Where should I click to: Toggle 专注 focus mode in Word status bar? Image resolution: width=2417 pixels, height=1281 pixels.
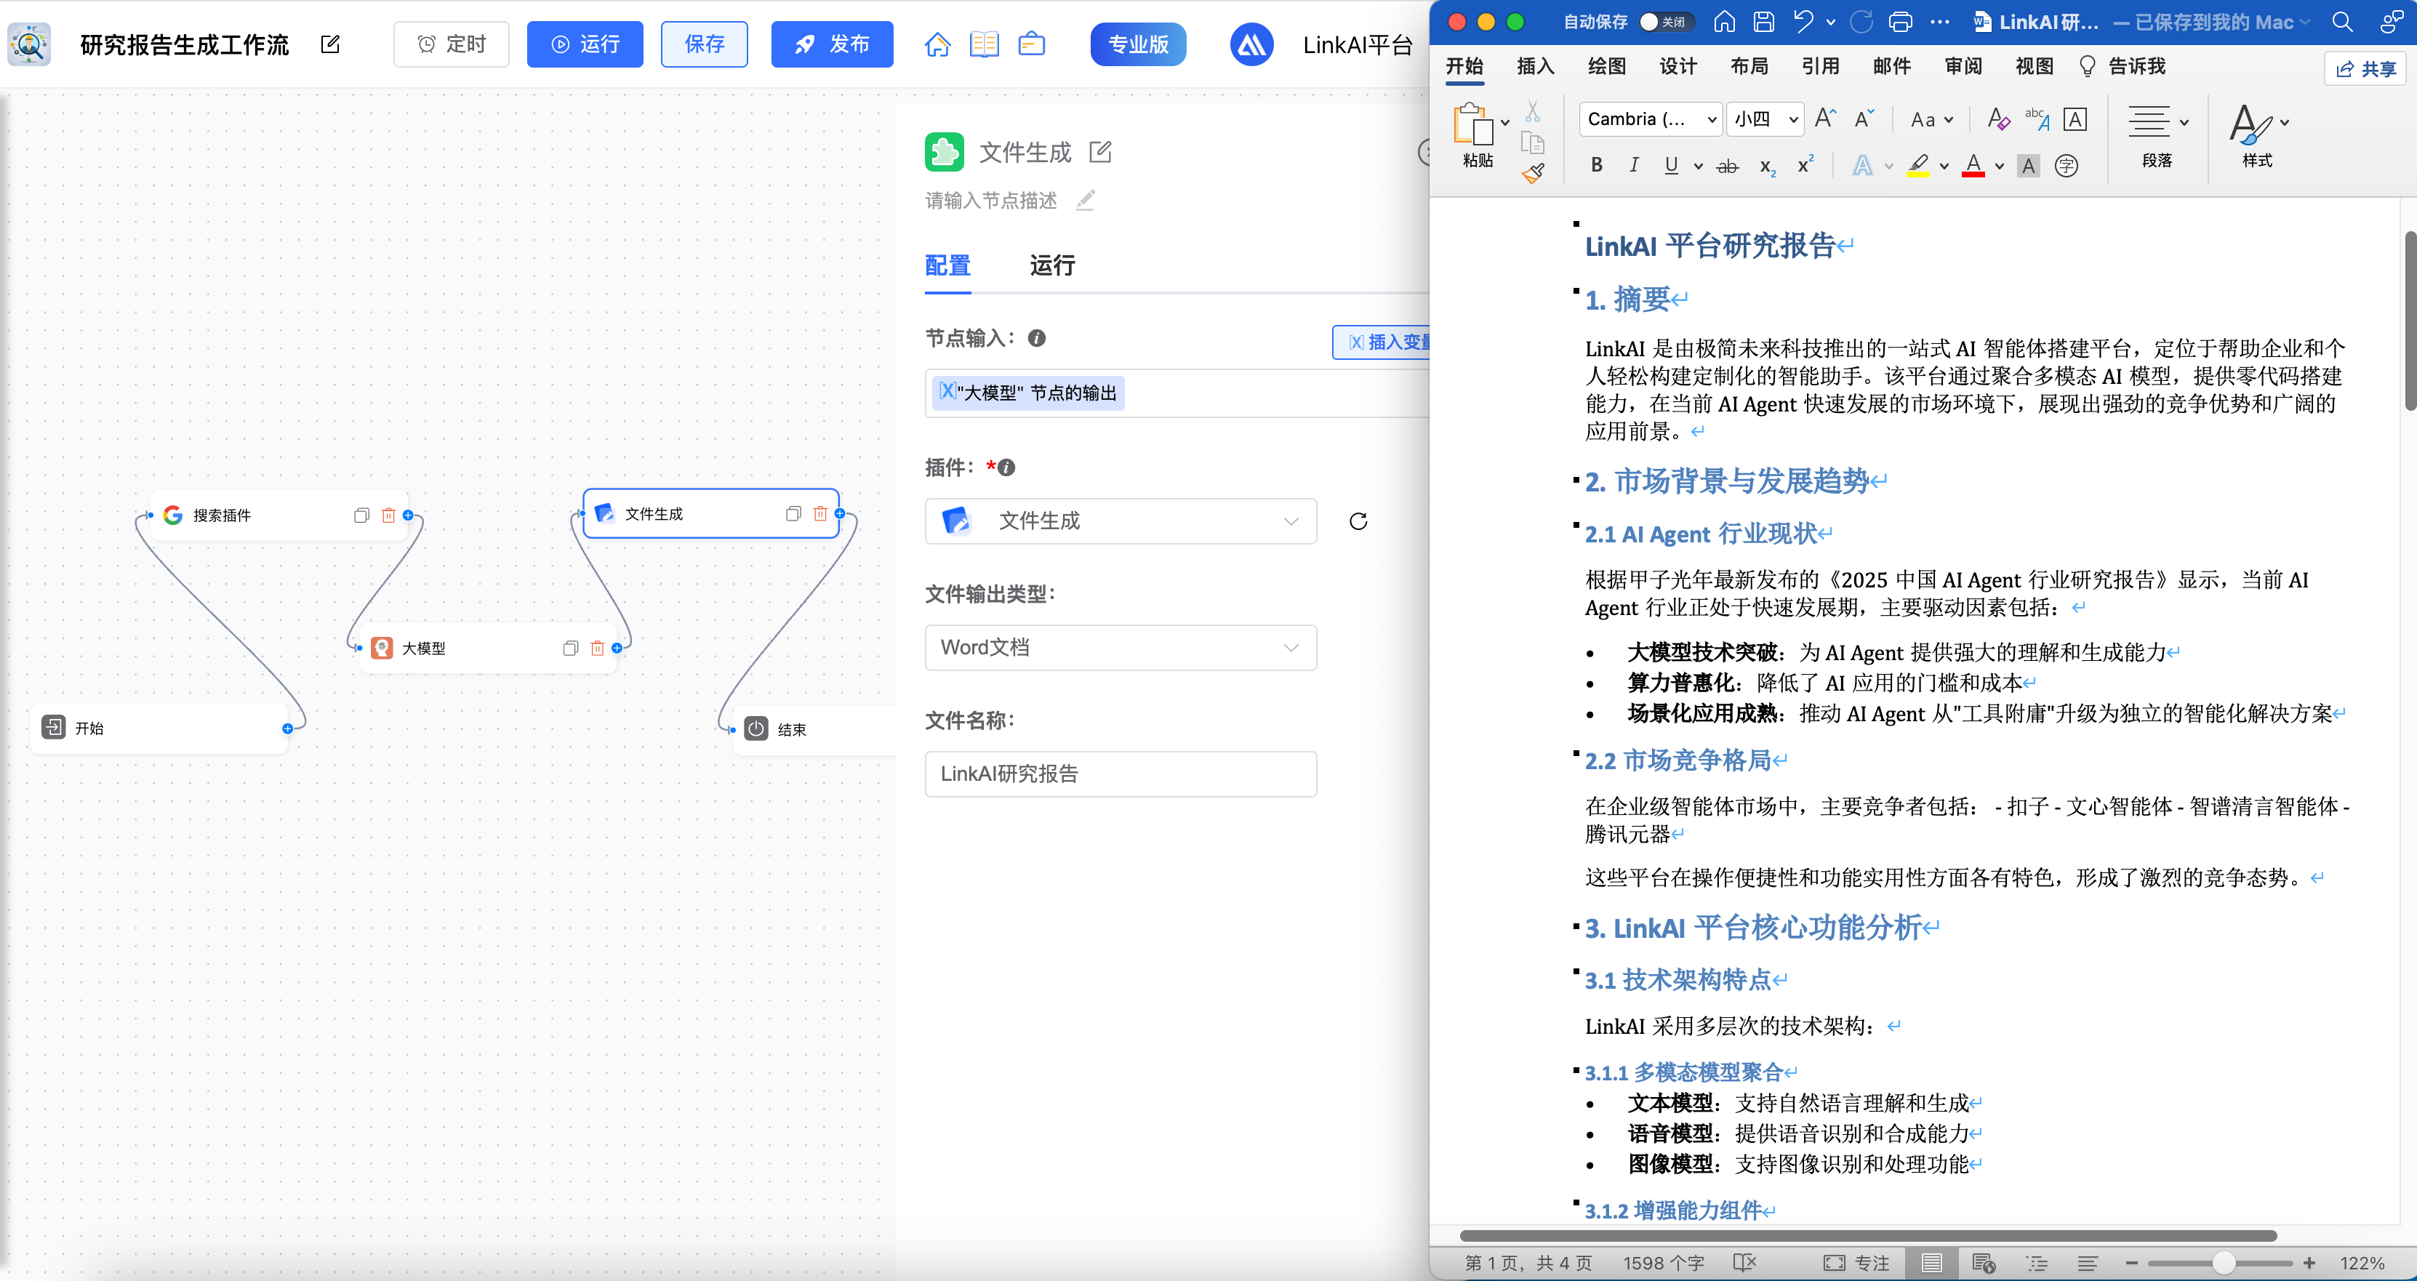pos(1856,1263)
